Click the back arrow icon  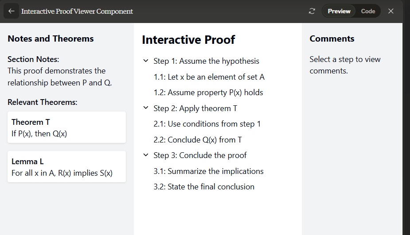(11, 11)
